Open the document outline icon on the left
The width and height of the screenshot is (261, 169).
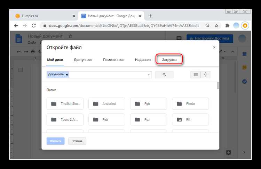click(21, 70)
